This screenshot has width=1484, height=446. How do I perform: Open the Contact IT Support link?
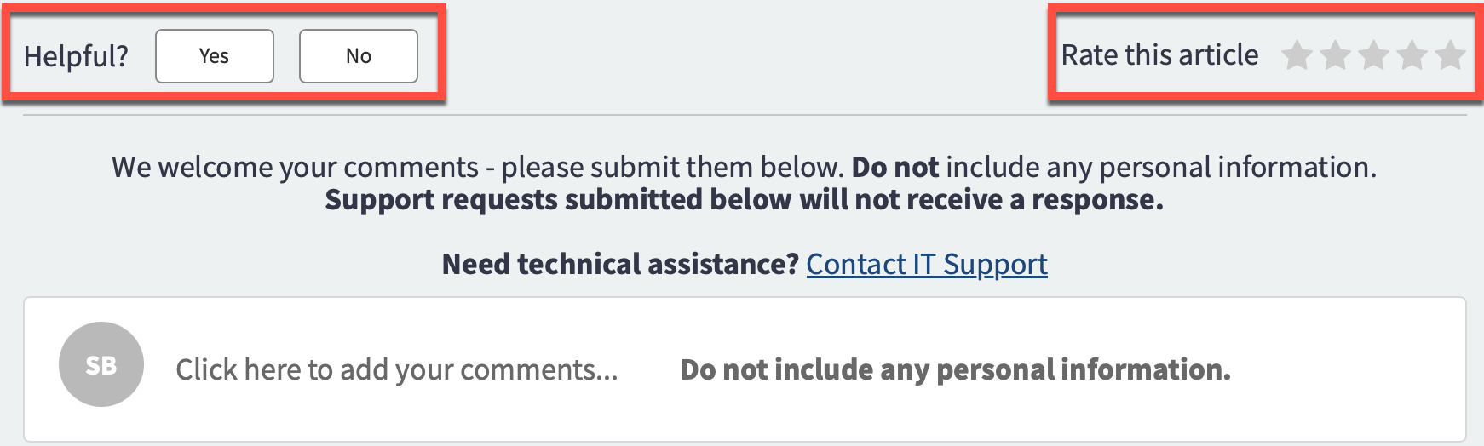926,264
